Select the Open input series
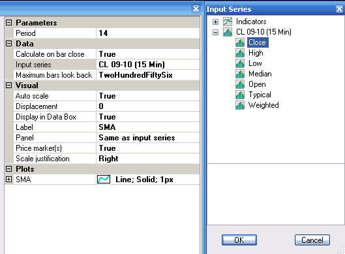The image size is (345, 254). pyautogui.click(x=257, y=84)
